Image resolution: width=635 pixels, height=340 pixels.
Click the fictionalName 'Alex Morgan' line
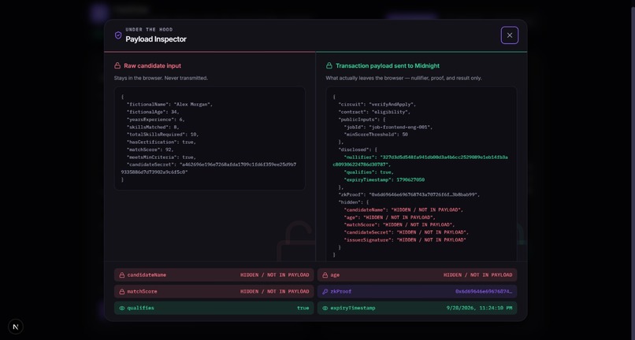[x=169, y=105]
